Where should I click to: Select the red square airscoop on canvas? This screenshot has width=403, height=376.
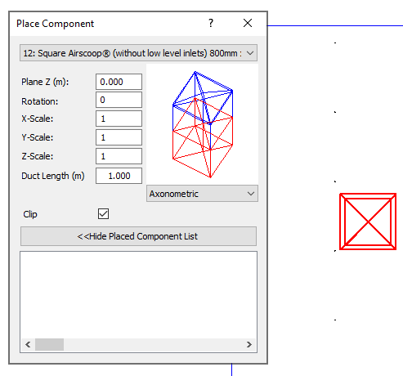tap(368, 222)
